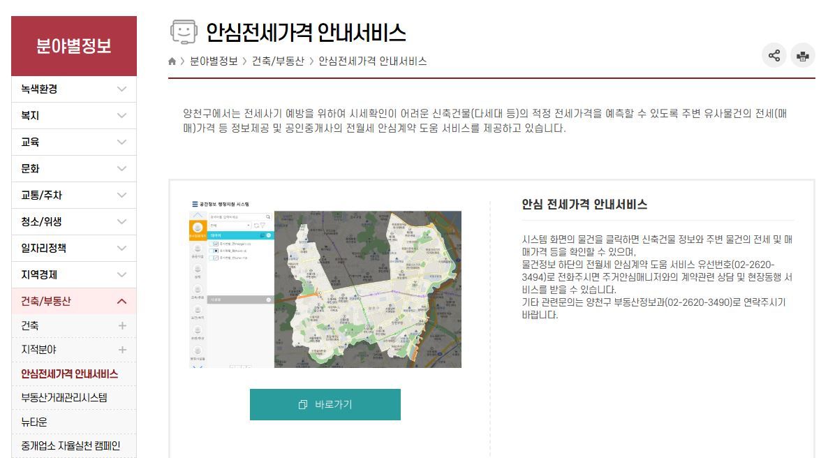
Task: Click the home icon in breadcrumb
Action: point(172,61)
